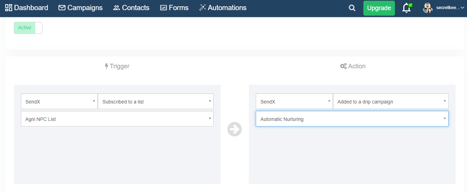Image resolution: width=467 pixels, height=192 pixels.
Task: Click the Dashboard grid icon
Action: click(x=9, y=8)
